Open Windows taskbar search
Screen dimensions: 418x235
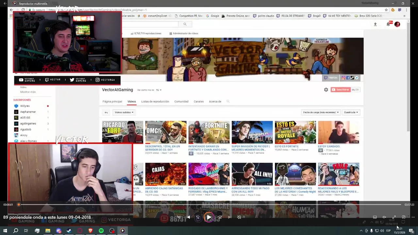[16, 230]
